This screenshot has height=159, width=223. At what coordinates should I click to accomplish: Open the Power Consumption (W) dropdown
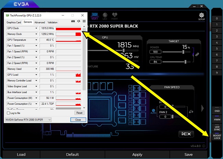pyautogui.click(x=36, y=98)
